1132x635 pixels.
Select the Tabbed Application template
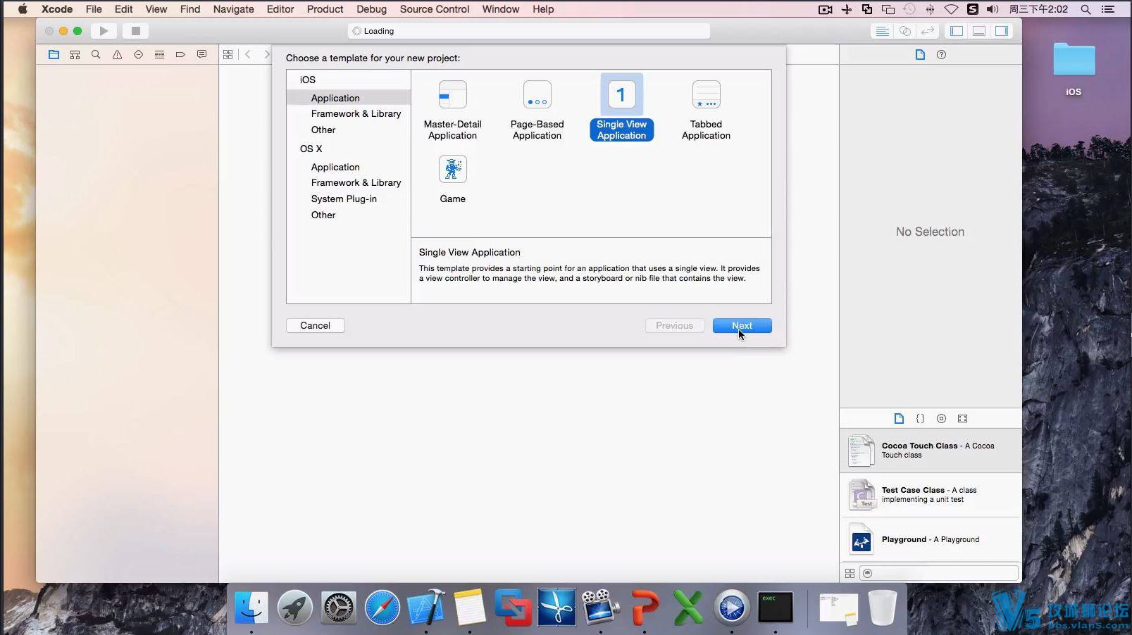[706, 111]
